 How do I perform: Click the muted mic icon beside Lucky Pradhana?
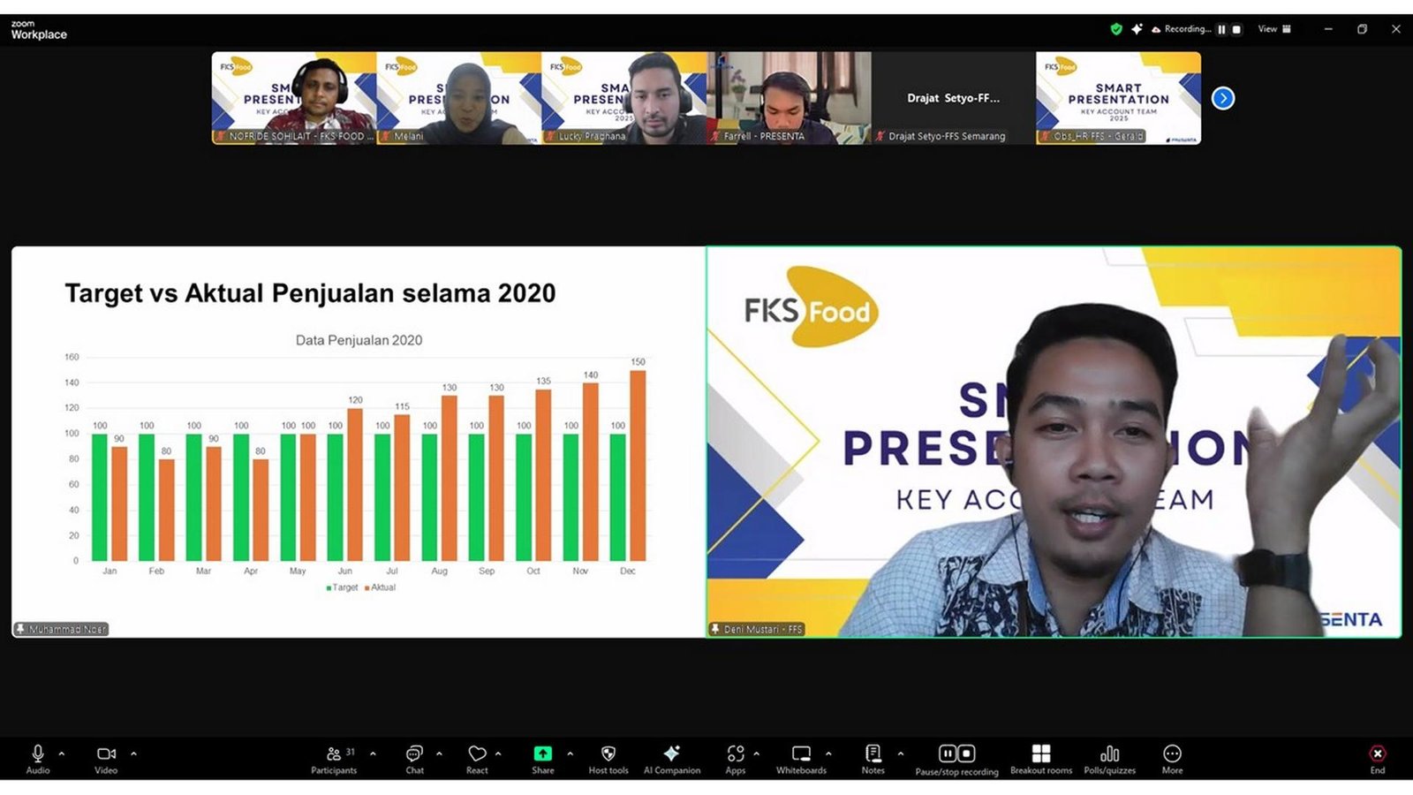click(550, 136)
